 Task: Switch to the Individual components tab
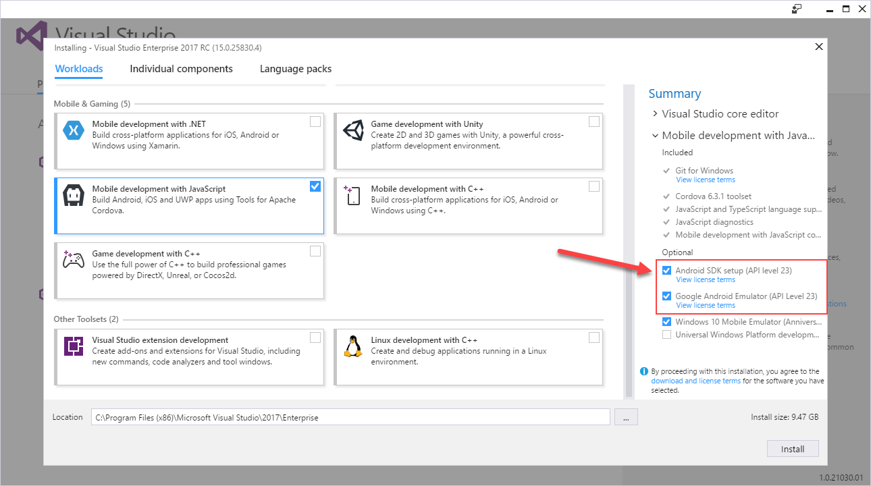181,68
